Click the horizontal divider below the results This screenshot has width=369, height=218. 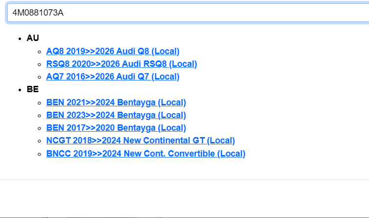(184, 179)
